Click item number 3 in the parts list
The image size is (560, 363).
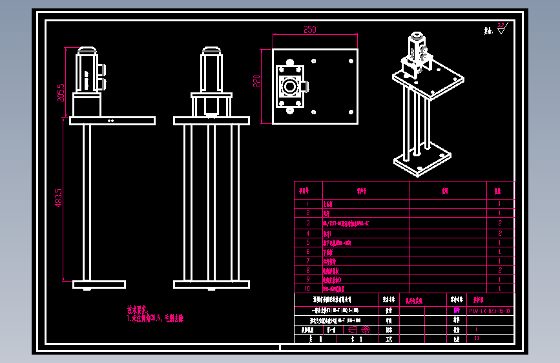click(308, 223)
